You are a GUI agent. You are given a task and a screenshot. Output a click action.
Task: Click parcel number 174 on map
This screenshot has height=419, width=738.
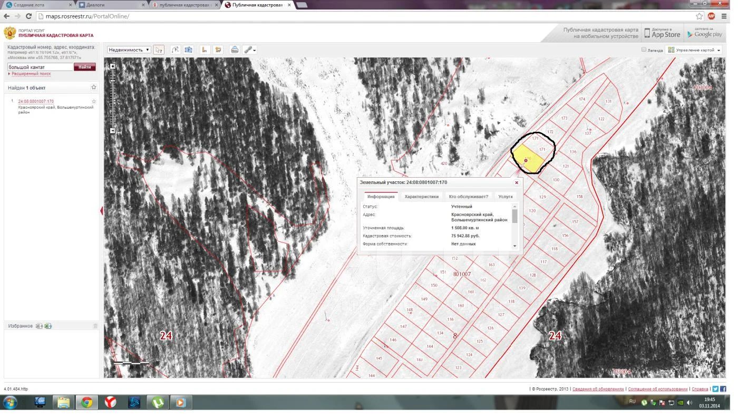(x=582, y=99)
